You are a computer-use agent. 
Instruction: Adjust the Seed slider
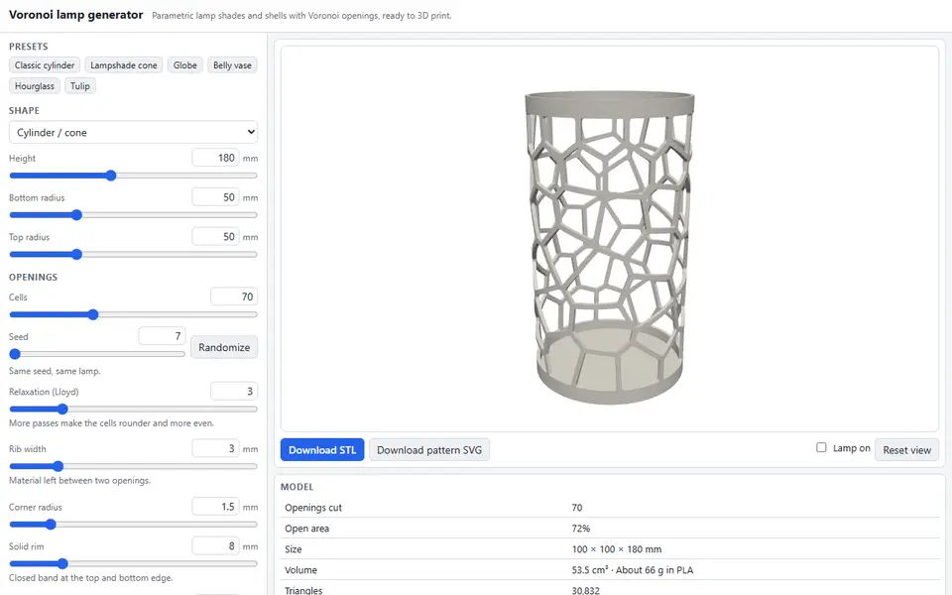pyautogui.click(x=97, y=354)
